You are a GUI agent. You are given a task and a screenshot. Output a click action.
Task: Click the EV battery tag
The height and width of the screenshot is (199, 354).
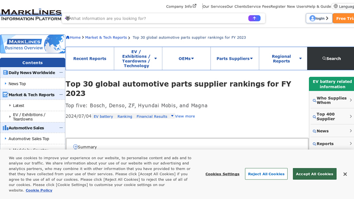point(103,116)
